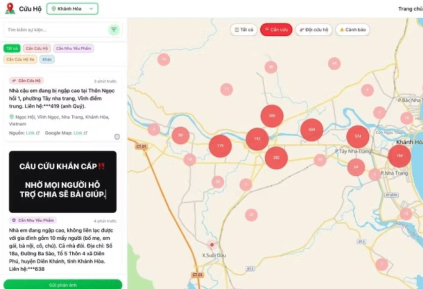
Task: Toggle the Cần Nhu Yếu Phẩm filter chip
Action: tap(74, 48)
